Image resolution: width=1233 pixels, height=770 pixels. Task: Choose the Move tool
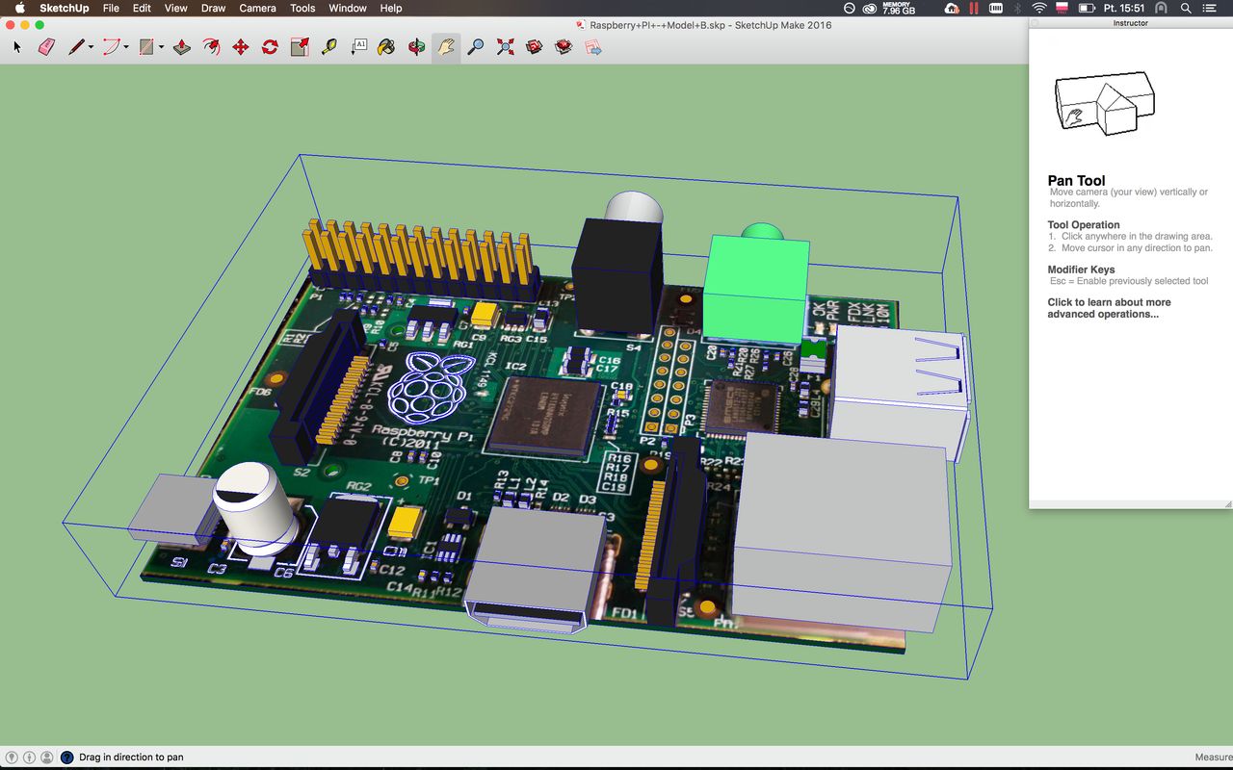point(241,47)
